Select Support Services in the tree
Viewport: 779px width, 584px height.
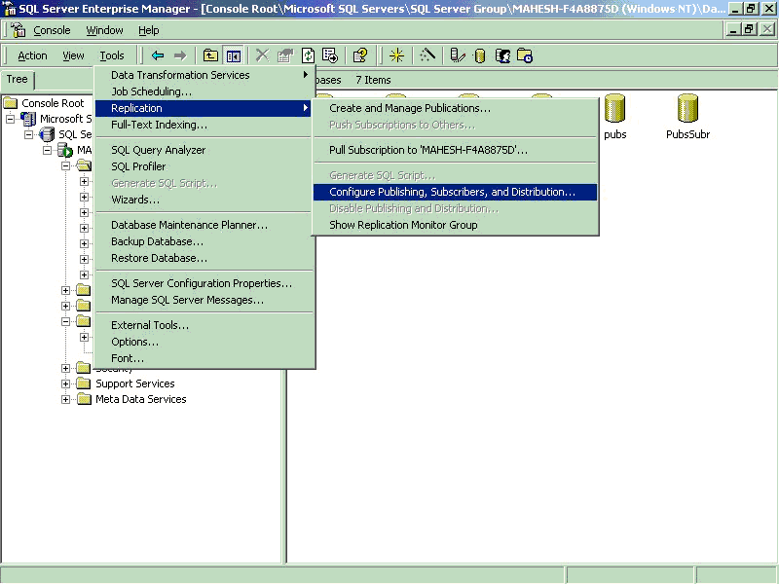tap(135, 383)
